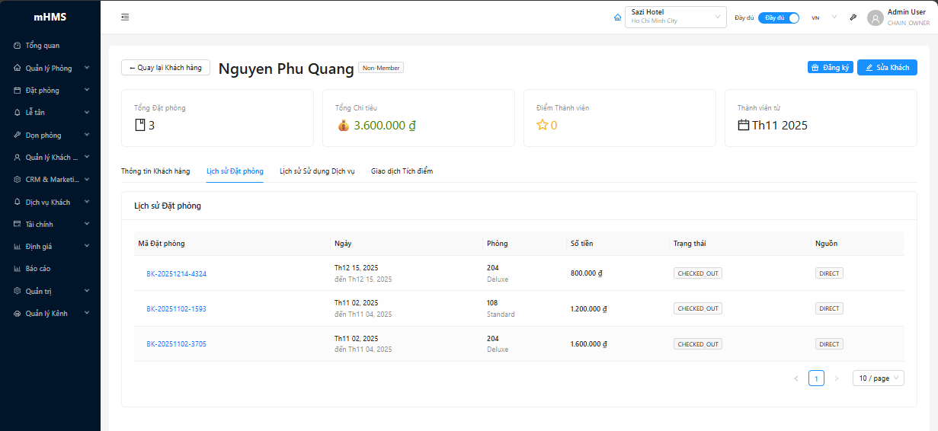Click the previous page arrow in pagination
The height and width of the screenshot is (431, 938).
point(796,378)
